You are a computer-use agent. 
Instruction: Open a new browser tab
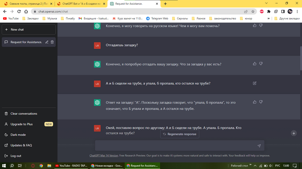(165, 3)
